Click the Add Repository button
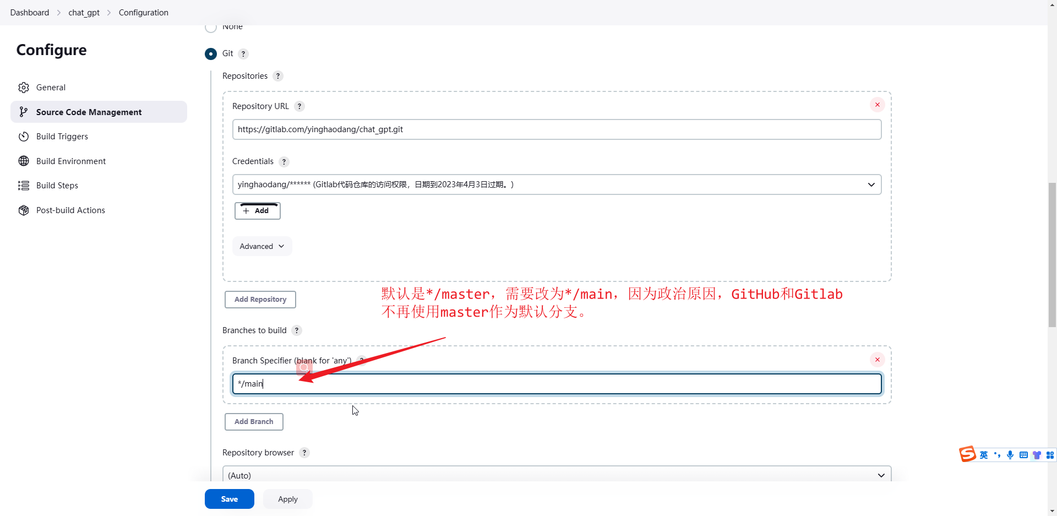 [260, 300]
